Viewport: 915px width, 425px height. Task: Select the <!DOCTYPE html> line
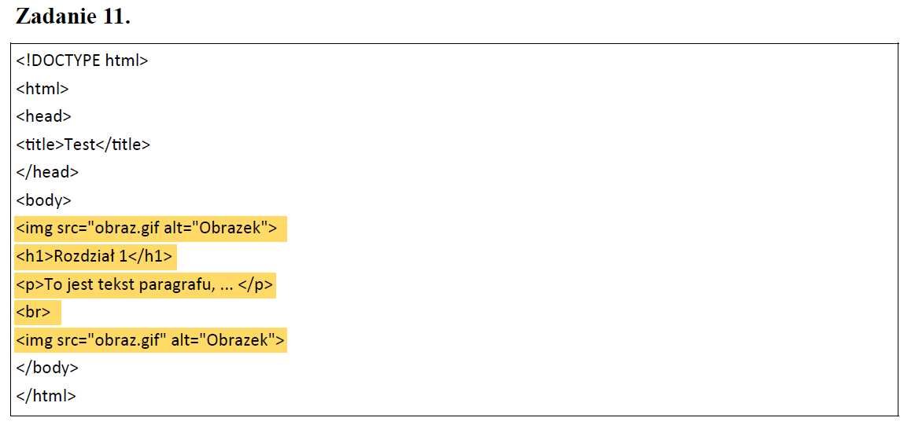[82, 60]
